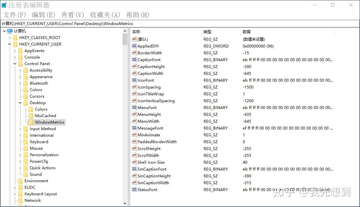Open the 收藏夹(A) menu
360x207 pixels.
click(105, 15)
